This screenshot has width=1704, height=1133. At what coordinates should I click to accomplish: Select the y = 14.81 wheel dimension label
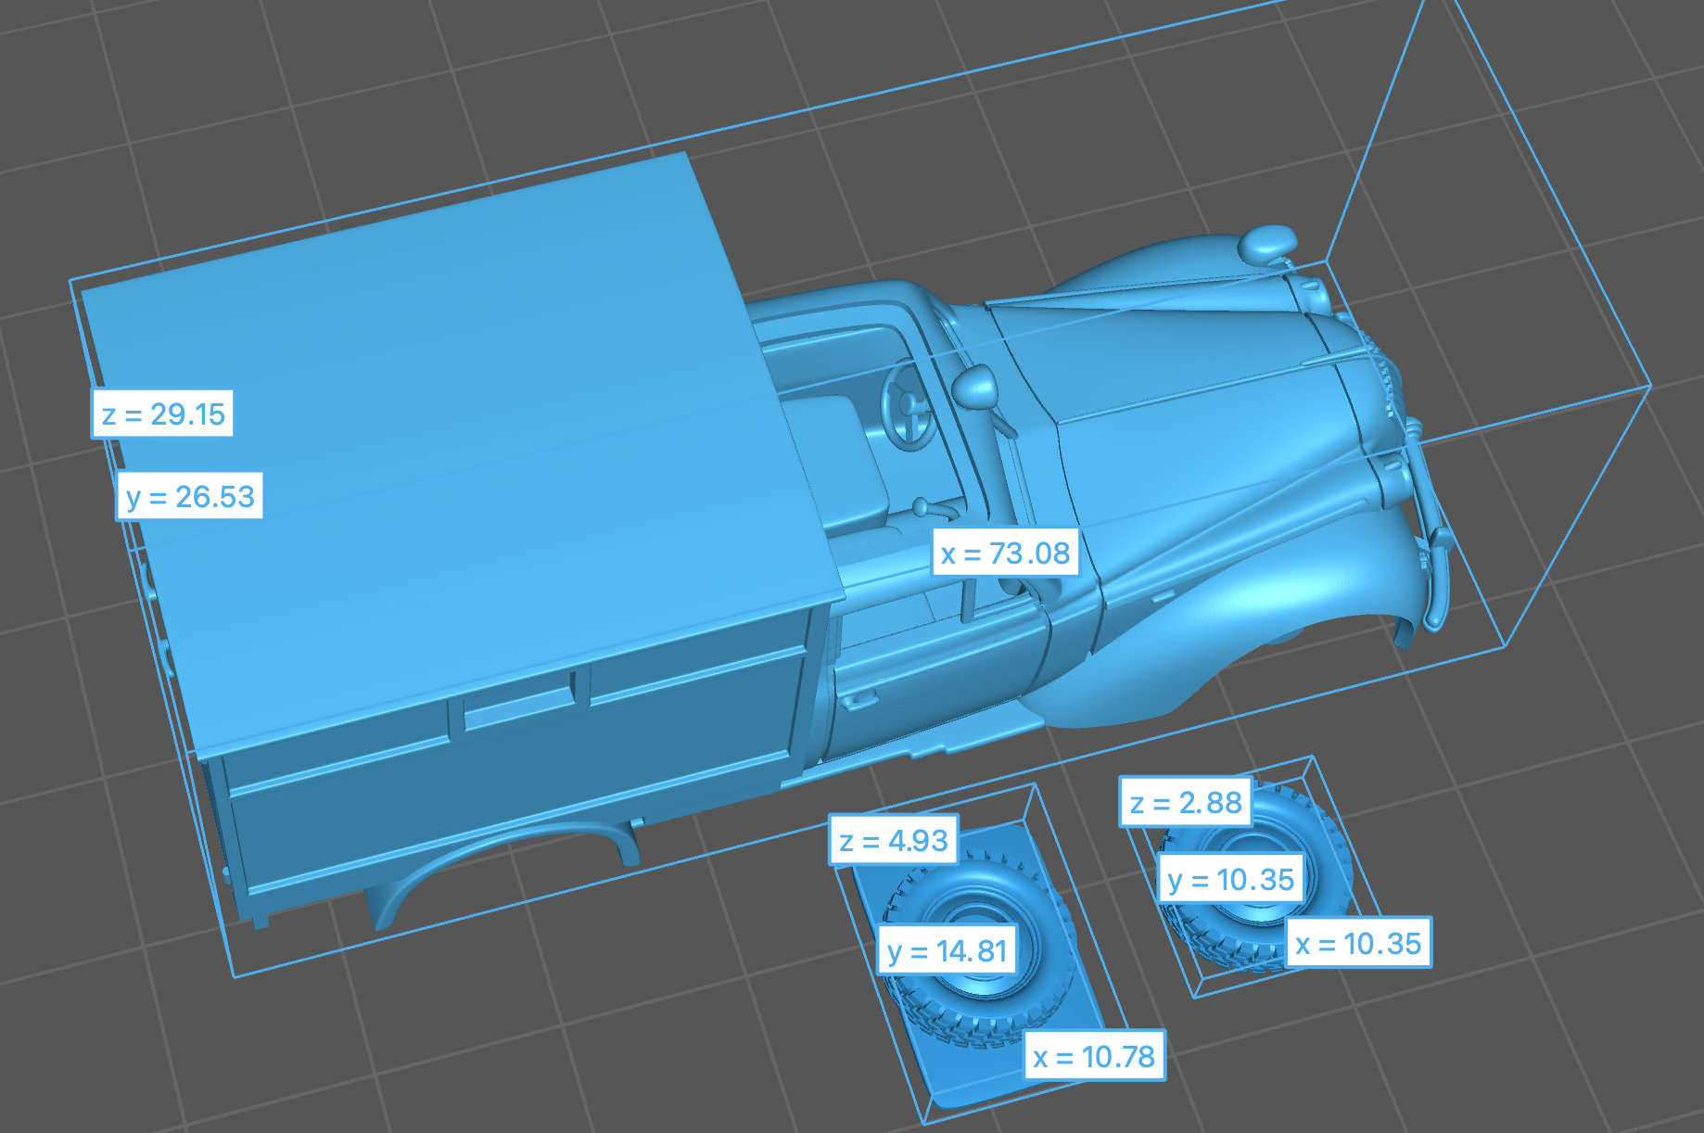[x=947, y=951]
